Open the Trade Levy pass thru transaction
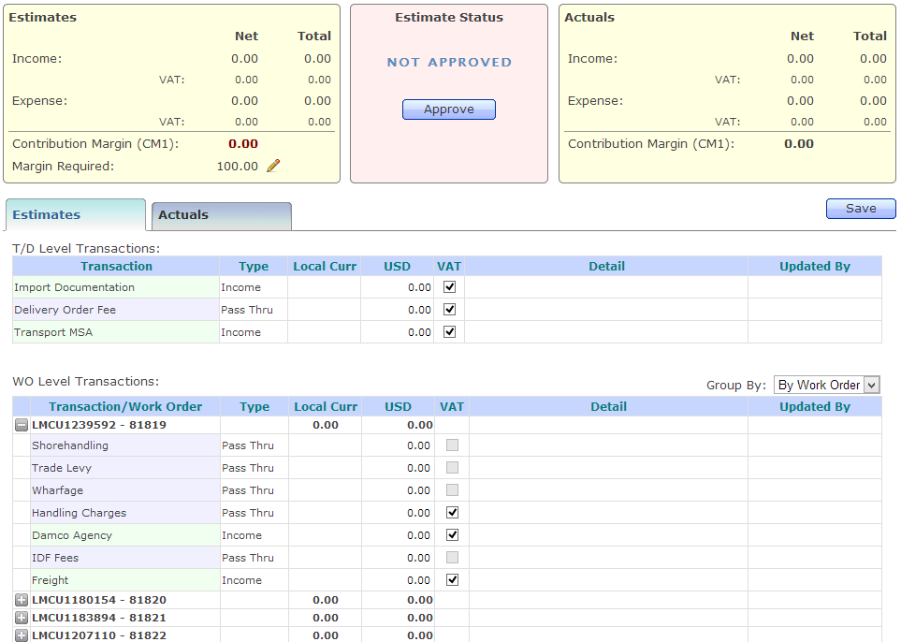The height and width of the screenshot is (642, 901). (x=62, y=467)
